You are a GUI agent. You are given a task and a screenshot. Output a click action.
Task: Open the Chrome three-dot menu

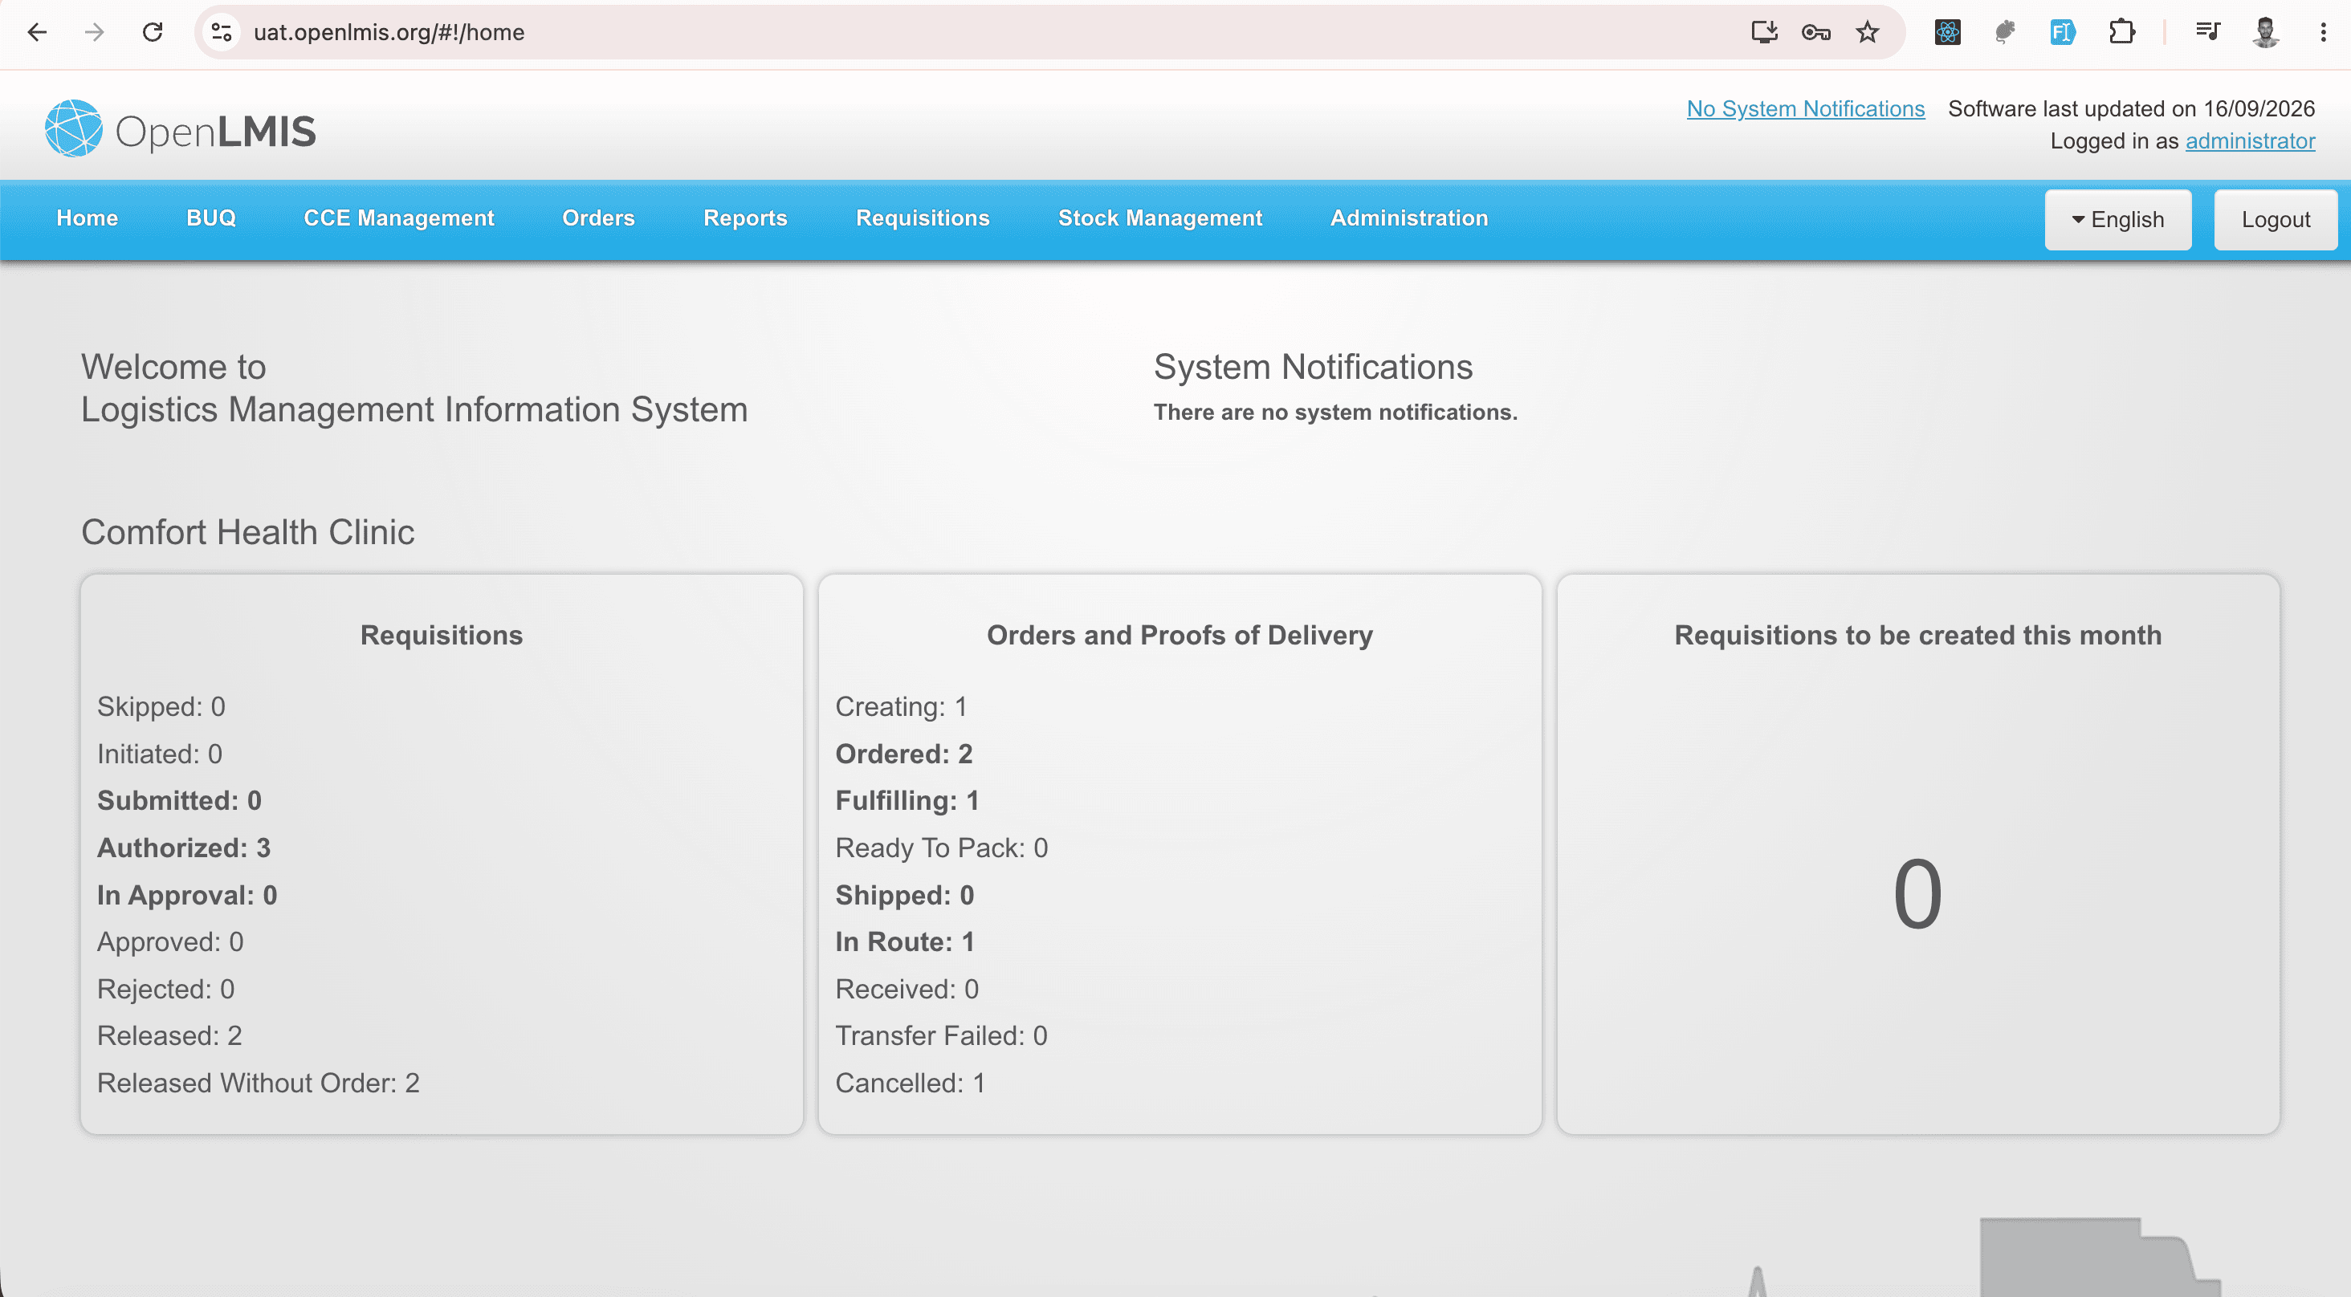(x=2323, y=33)
